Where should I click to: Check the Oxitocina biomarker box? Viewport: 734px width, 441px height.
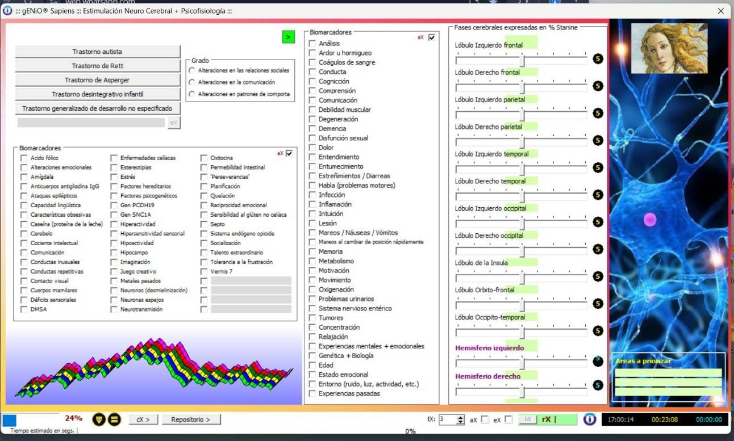pyautogui.click(x=204, y=158)
